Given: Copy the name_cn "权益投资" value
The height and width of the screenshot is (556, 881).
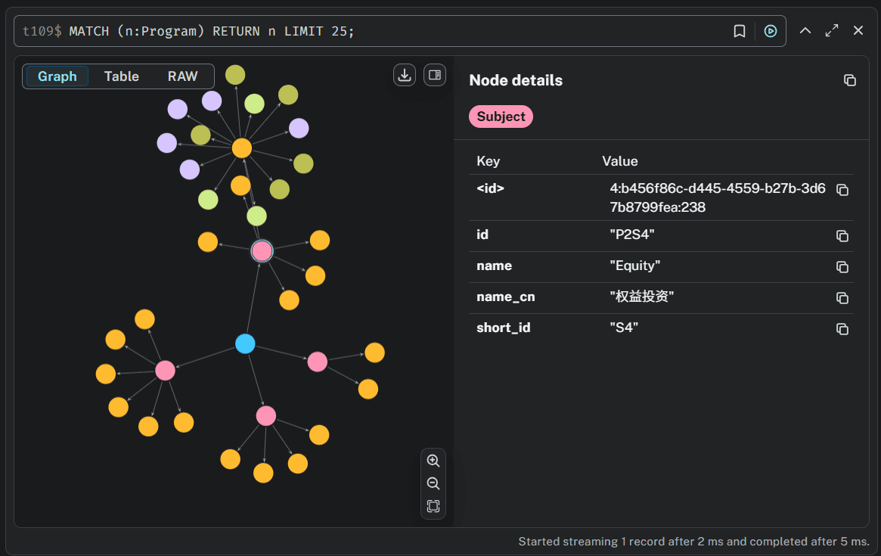Looking at the screenshot, I should pyautogui.click(x=842, y=297).
